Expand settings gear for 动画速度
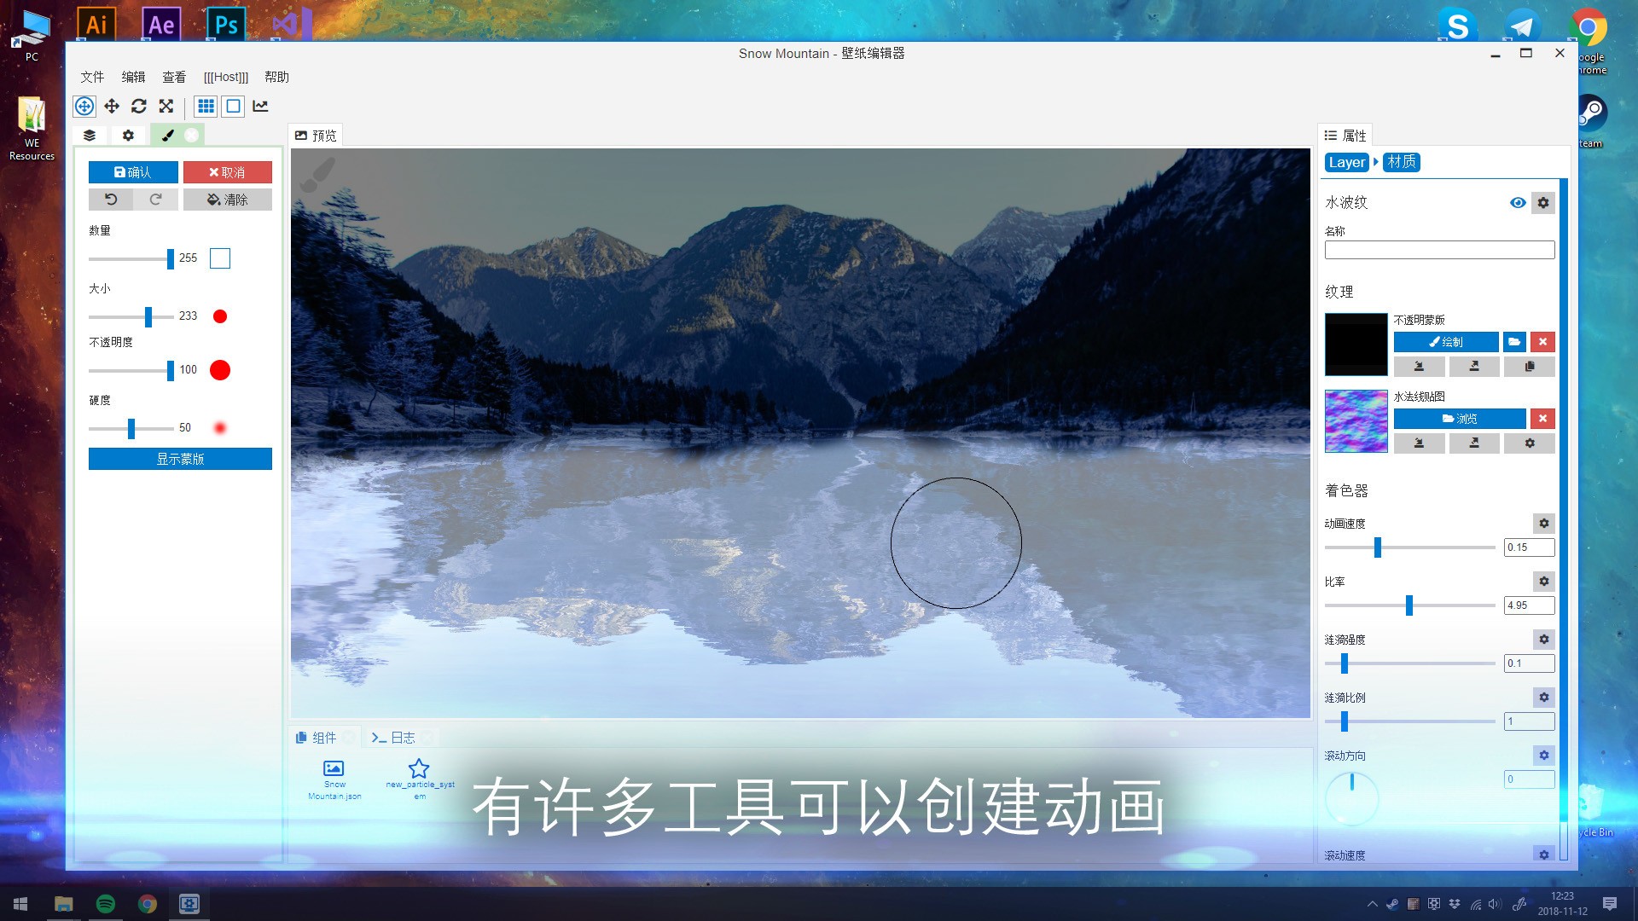This screenshot has width=1638, height=921. 1546,523
